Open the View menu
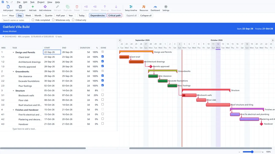This screenshot has width=275, height=154. pyautogui.click(x=50, y=2)
